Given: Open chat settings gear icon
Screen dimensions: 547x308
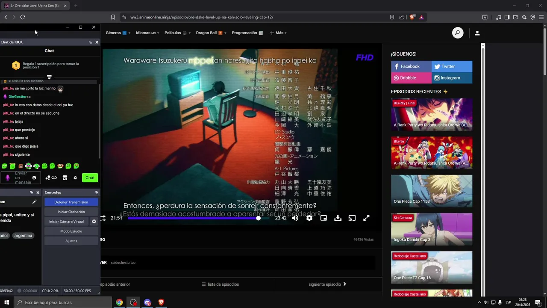Looking at the screenshot, I should (75, 178).
